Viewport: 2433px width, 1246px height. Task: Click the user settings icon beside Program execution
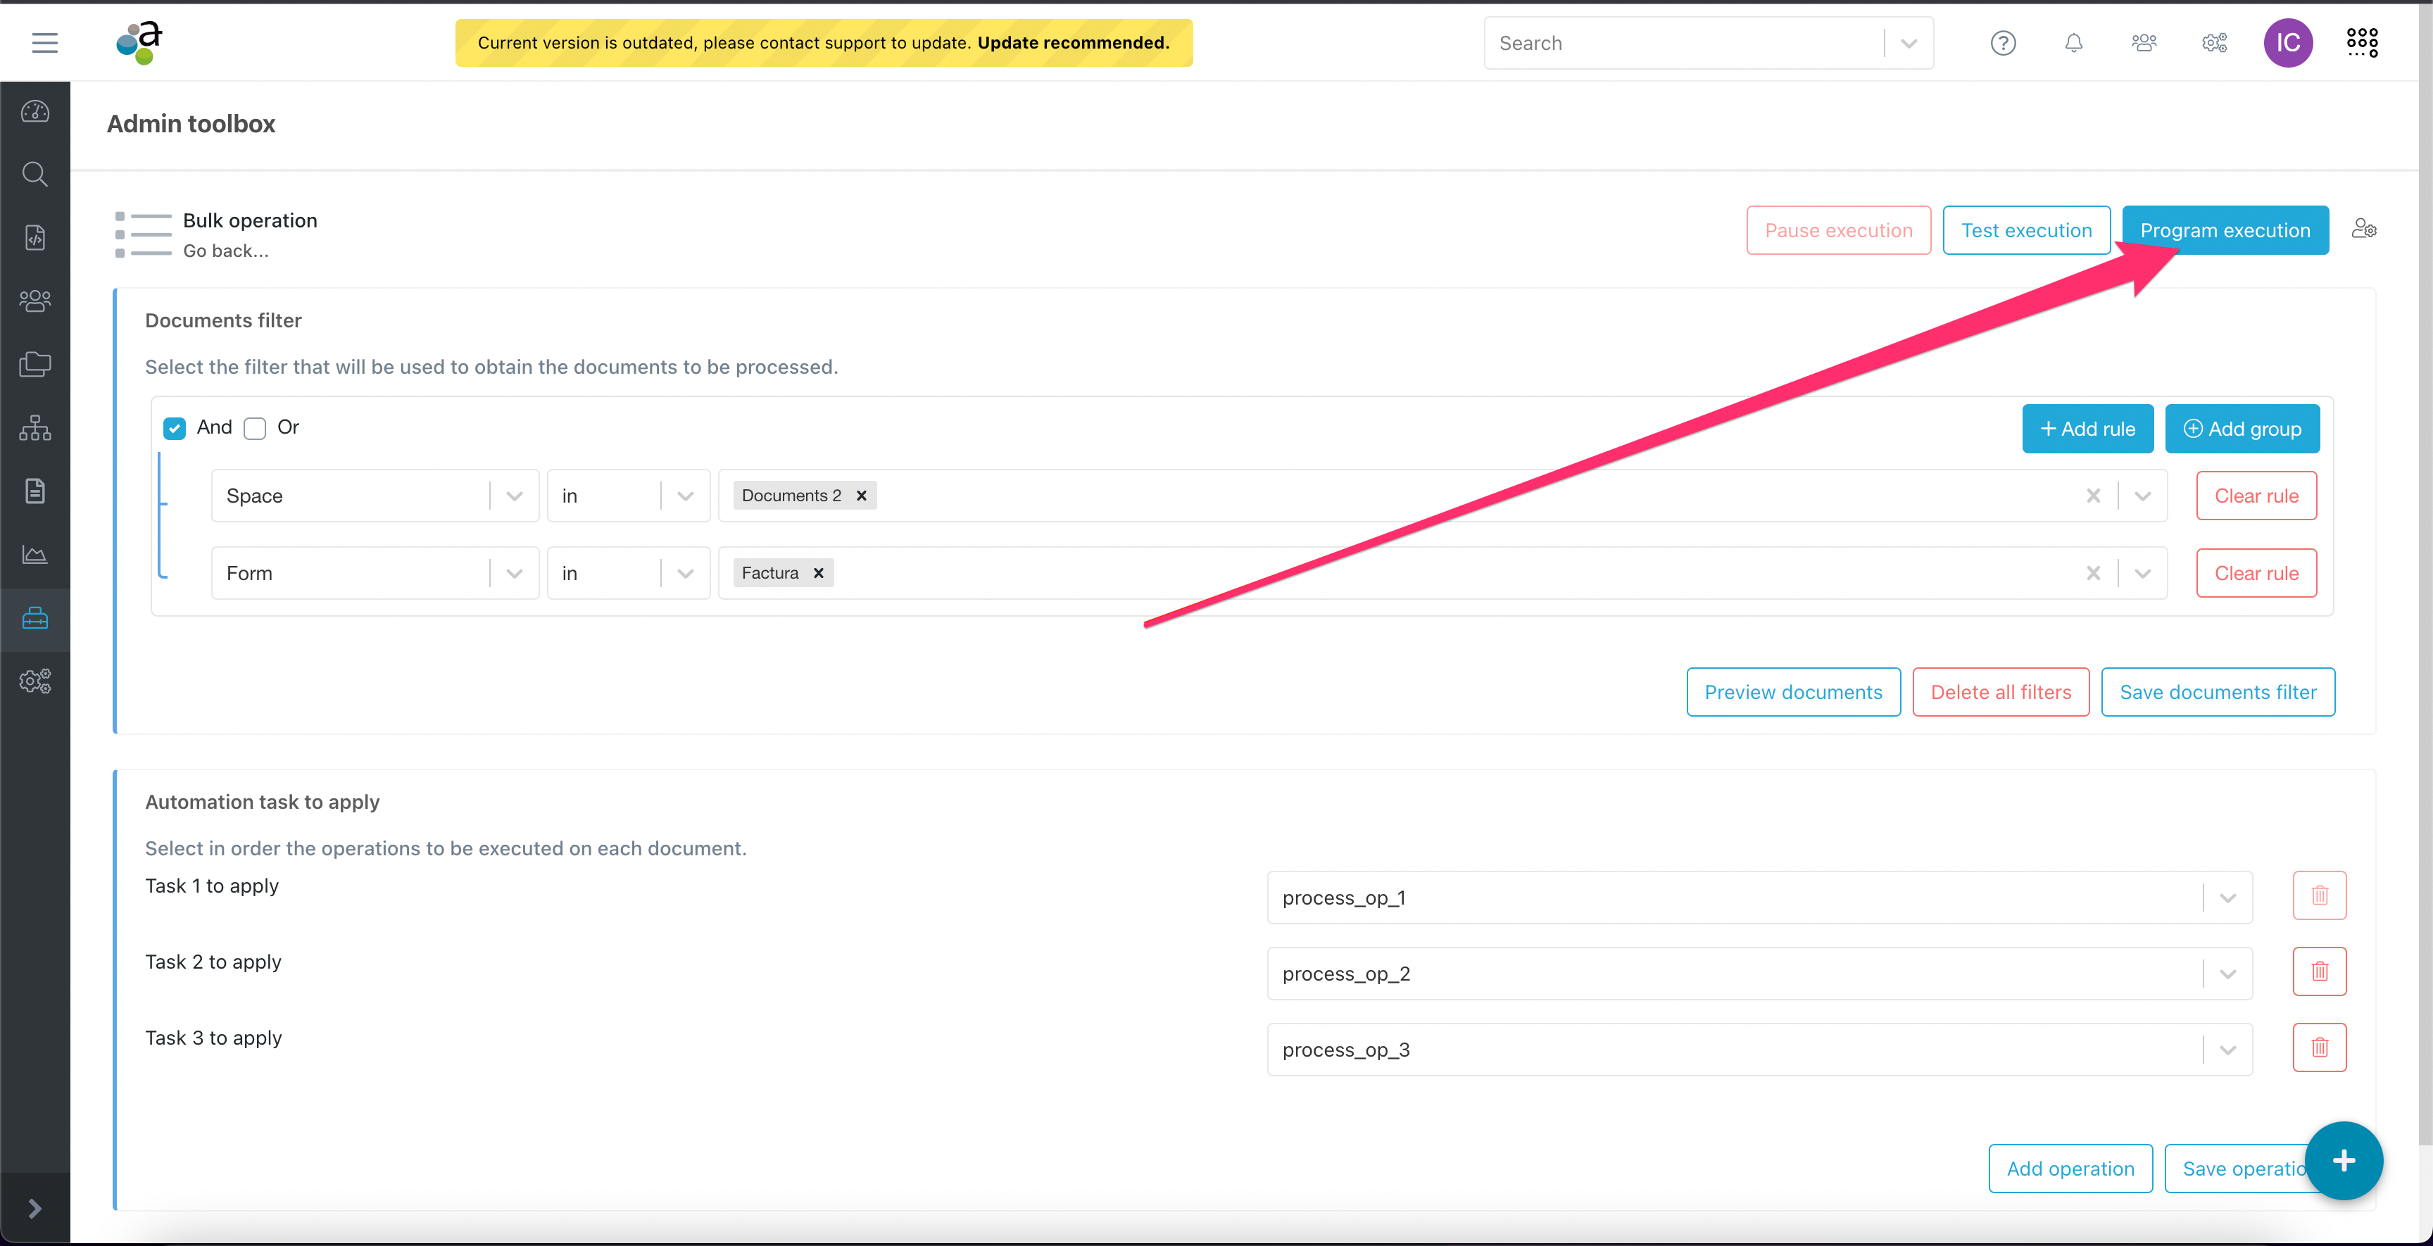point(2363,229)
